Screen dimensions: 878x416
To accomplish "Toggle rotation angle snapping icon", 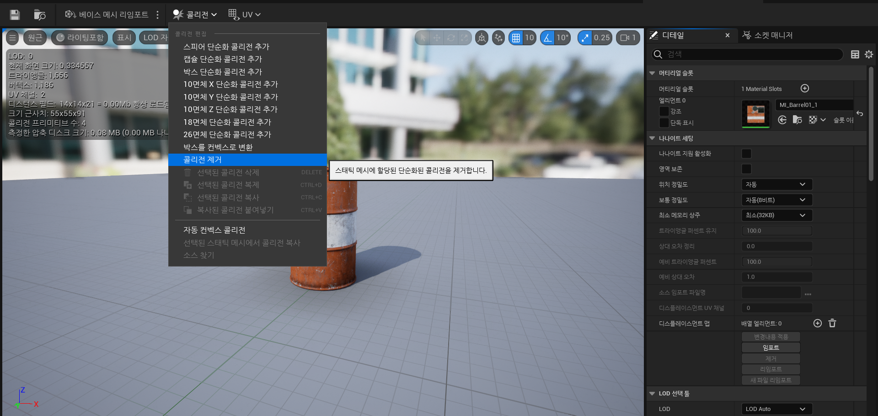I will pyautogui.click(x=547, y=37).
